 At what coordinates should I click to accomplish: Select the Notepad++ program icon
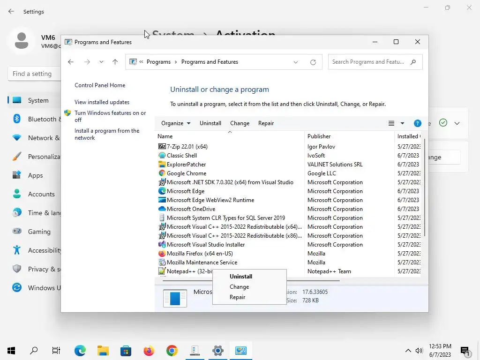pyautogui.click(x=162, y=271)
